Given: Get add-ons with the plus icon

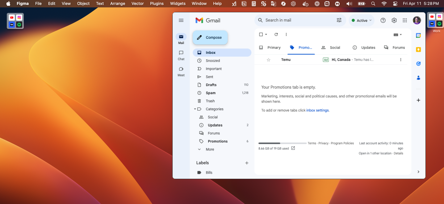Looking at the screenshot, I should click(418, 100).
